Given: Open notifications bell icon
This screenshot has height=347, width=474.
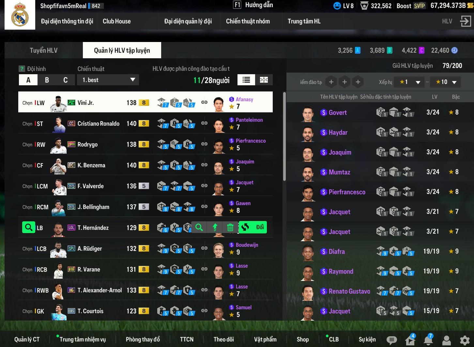Looking at the screenshot, I should click(x=428, y=340).
